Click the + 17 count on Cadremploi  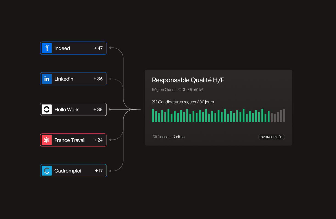[x=99, y=171]
